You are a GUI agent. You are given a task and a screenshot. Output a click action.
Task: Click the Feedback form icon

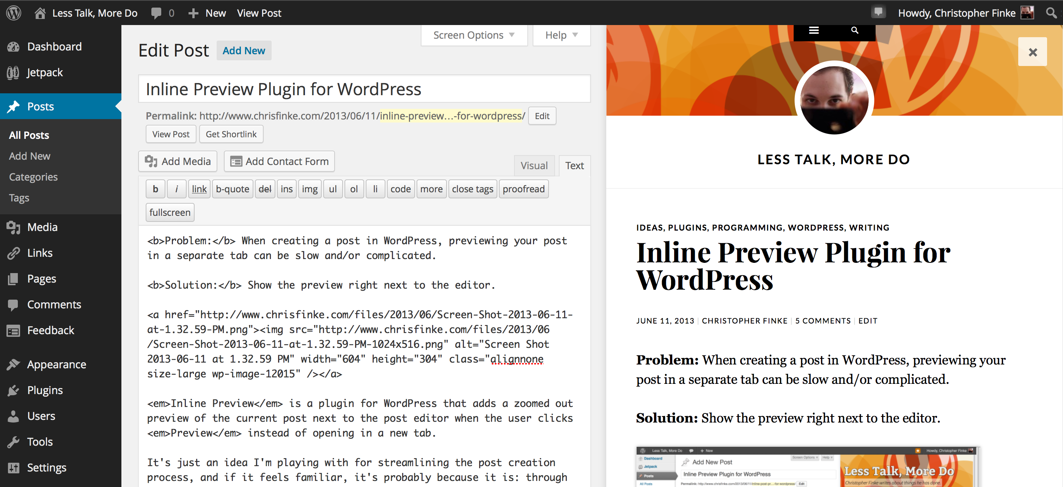click(13, 330)
